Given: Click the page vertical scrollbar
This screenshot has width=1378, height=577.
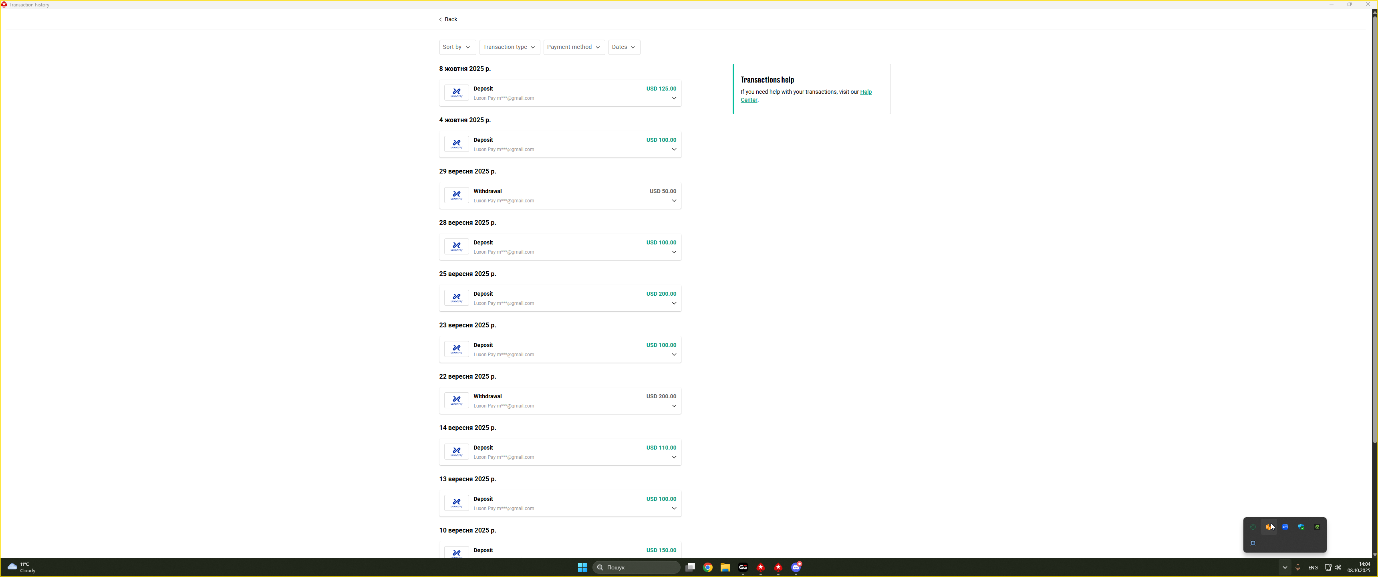Looking at the screenshot, I should [1374, 230].
